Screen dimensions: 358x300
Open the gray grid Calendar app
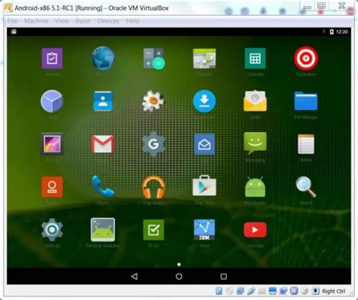[204, 59]
